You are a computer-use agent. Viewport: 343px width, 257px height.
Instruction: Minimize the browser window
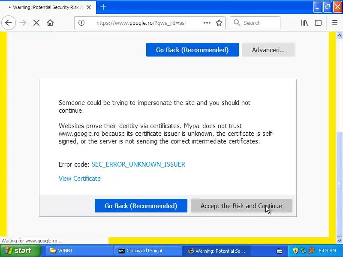pos(317,7)
